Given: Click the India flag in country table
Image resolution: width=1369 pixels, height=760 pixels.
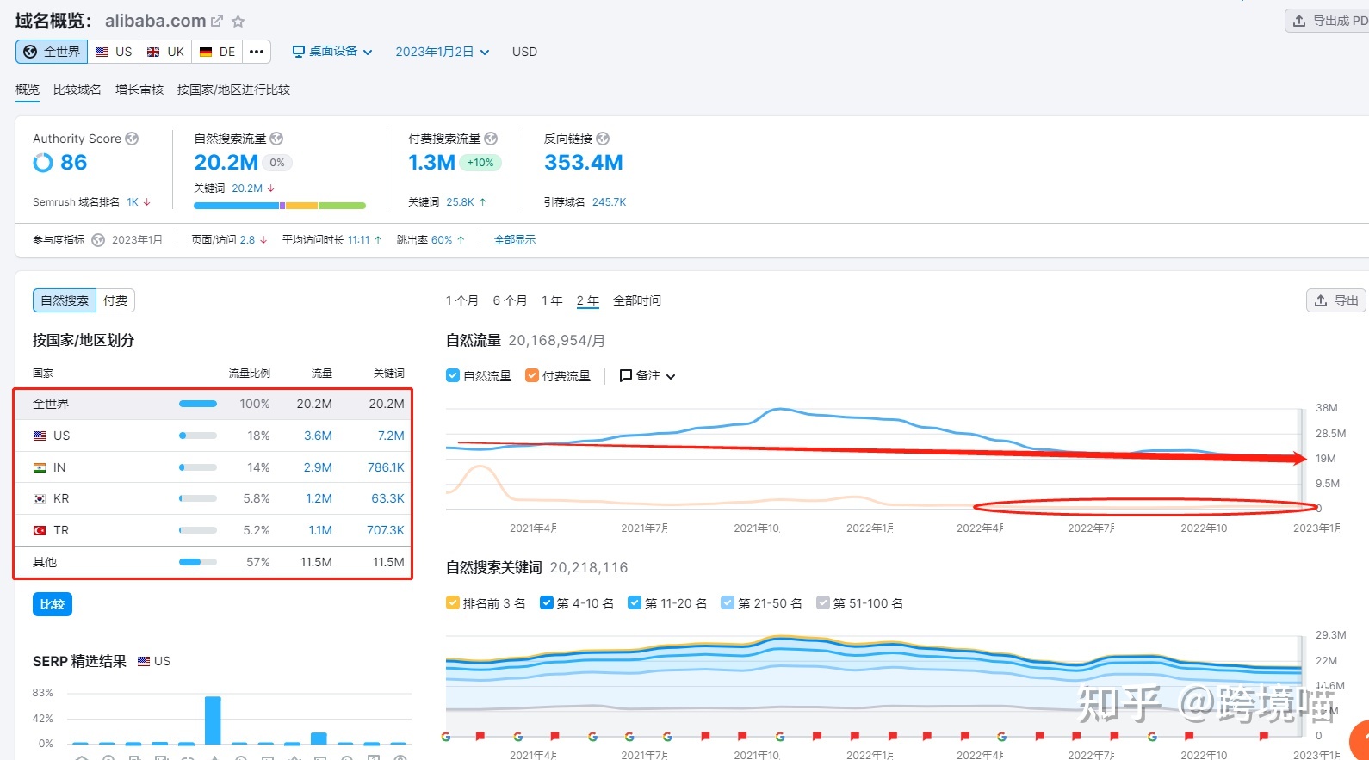Looking at the screenshot, I should [x=40, y=467].
